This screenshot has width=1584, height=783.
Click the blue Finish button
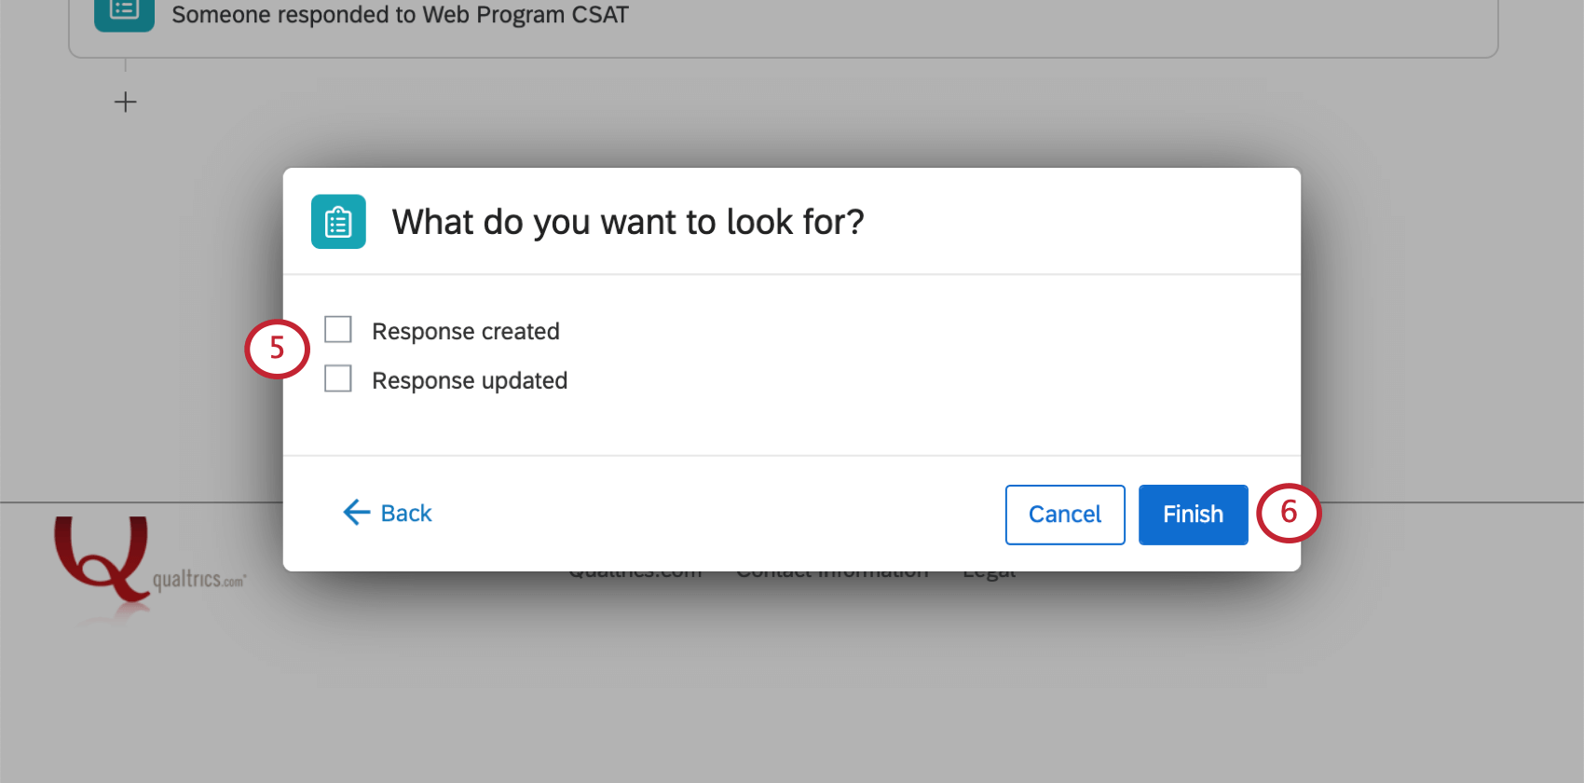[x=1193, y=515]
